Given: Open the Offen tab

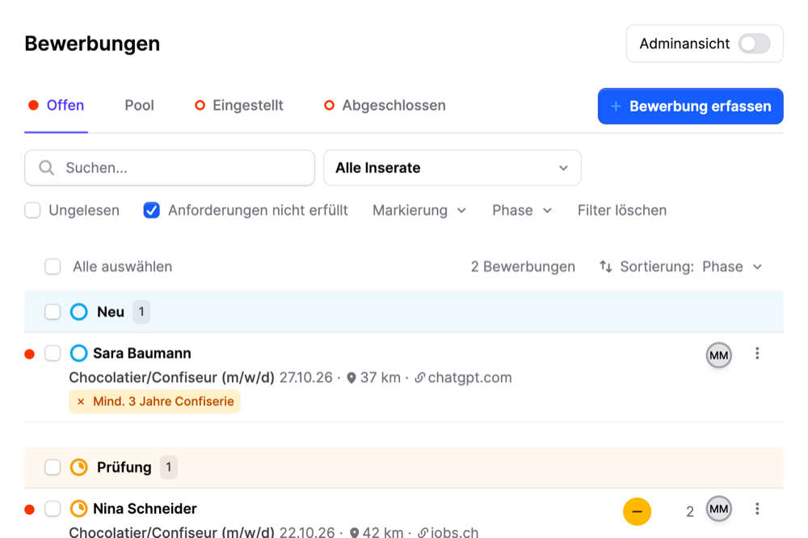Looking at the screenshot, I should click(x=57, y=106).
